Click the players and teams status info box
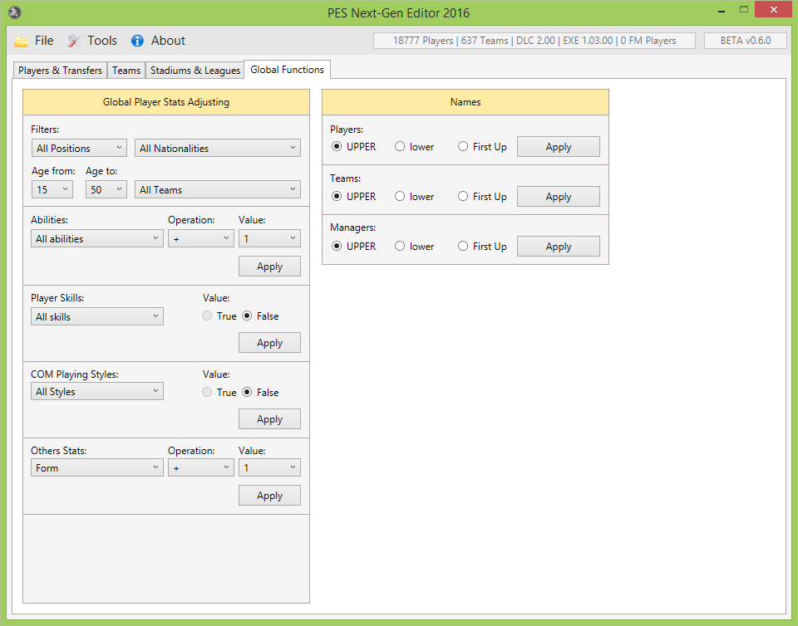Screen dimensions: 798x626 tap(534, 41)
